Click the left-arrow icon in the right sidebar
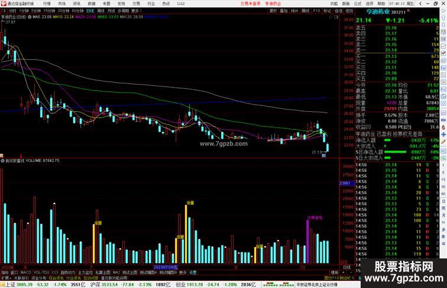 tap(443, 11)
